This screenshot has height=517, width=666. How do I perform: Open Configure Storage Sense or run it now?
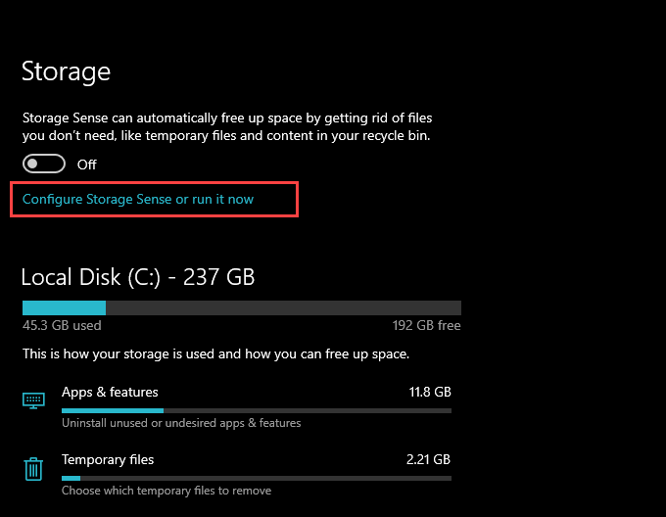click(x=138, y=199)
